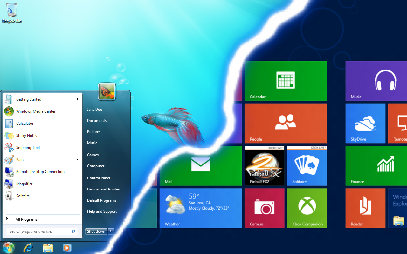This screenshot has height=254, width=407.
Task: Expand All Programs list
Action: pos(43,219)
